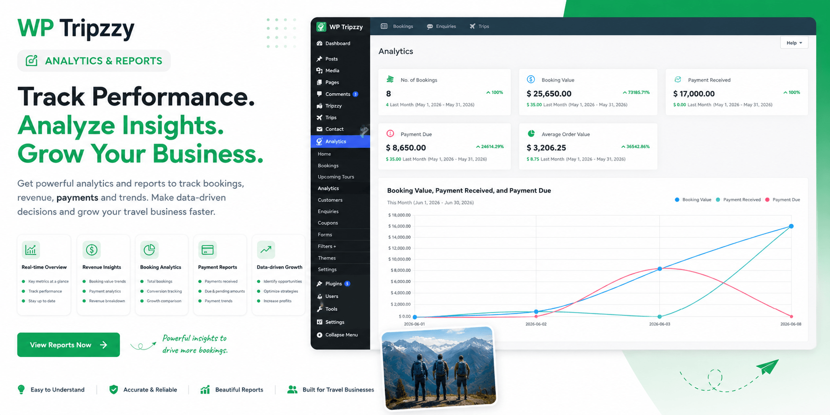Viewport: 830px width, 415px height.
Task: Click the Data-driven Growth trend icon
Action: 266,250
